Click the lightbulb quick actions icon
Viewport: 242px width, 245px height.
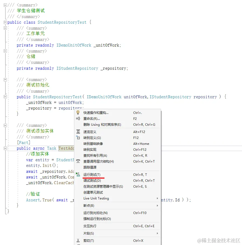78,113
